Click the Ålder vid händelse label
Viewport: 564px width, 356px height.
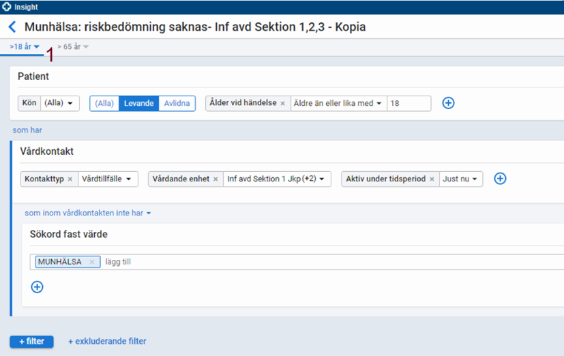click(243, 103)
